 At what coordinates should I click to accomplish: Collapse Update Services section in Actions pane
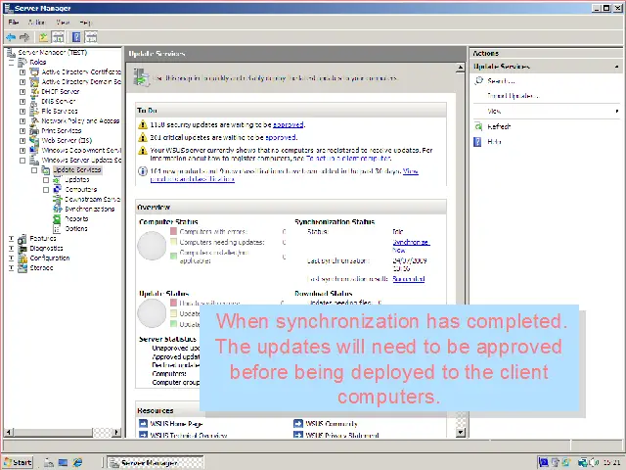point(617,67)
